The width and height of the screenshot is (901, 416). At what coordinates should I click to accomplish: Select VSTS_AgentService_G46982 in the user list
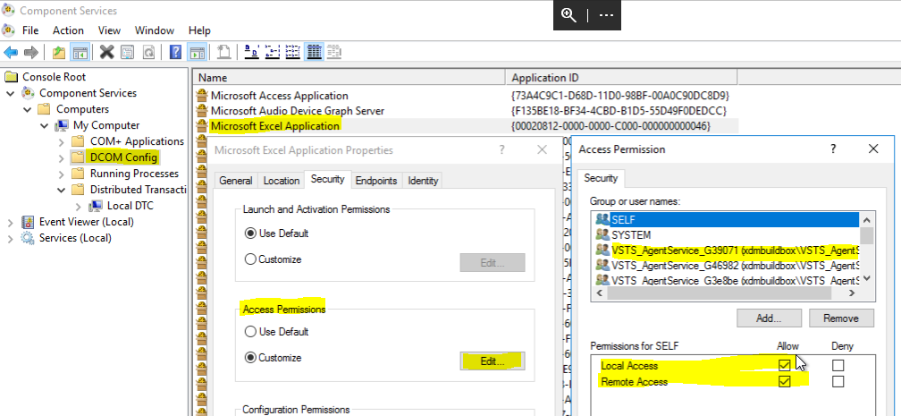(x=728, y=265)
